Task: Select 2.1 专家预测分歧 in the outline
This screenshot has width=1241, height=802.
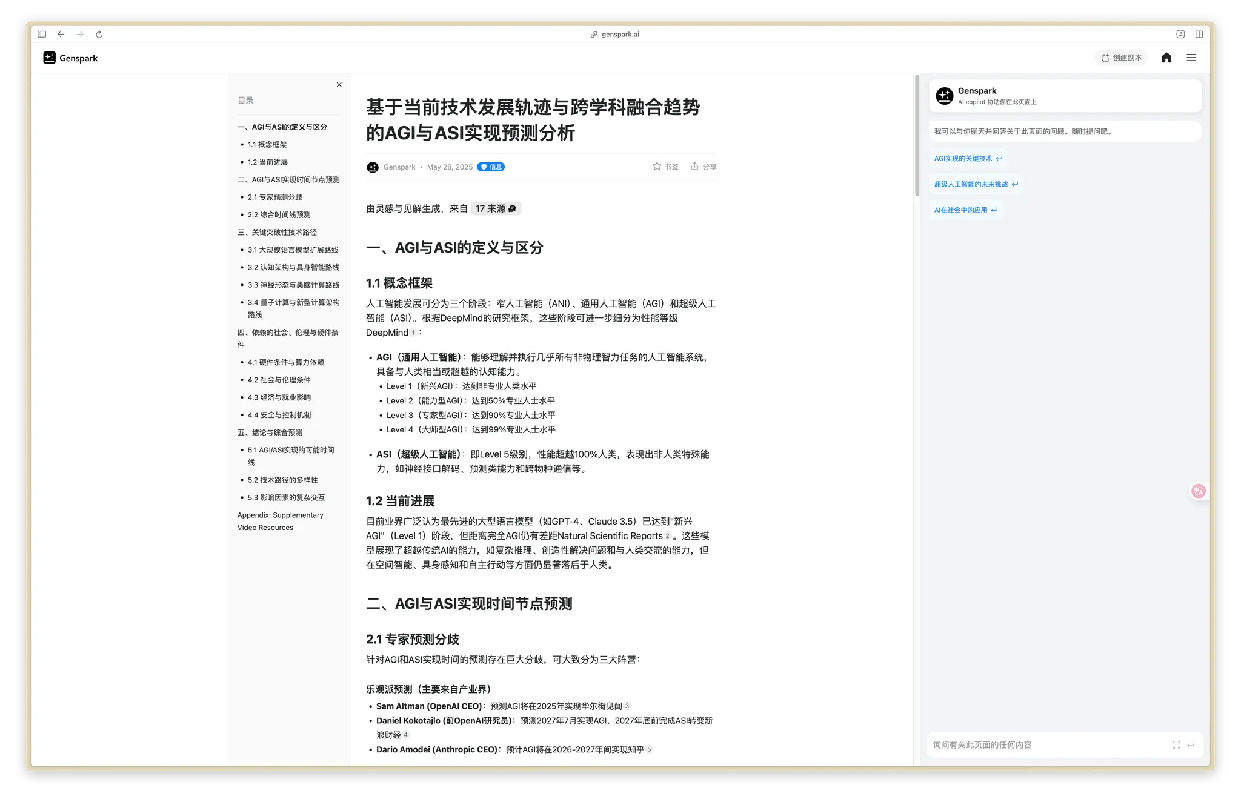Action: pos(274,197)
